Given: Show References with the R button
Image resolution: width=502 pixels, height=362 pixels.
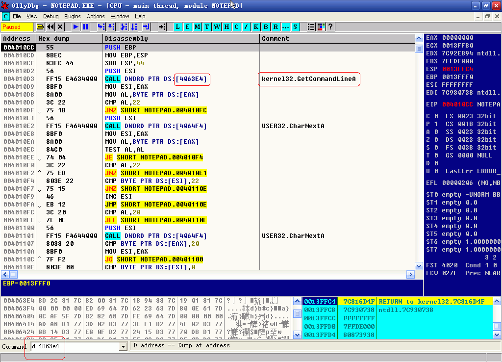Looking at the screenshot, I should pyautogui.click(x=276, y=27).
